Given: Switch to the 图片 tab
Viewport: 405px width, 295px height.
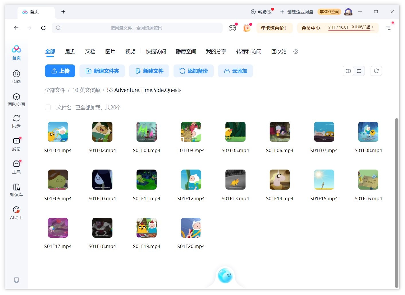Looking at the screenshot, I should [x=110, y=52].
